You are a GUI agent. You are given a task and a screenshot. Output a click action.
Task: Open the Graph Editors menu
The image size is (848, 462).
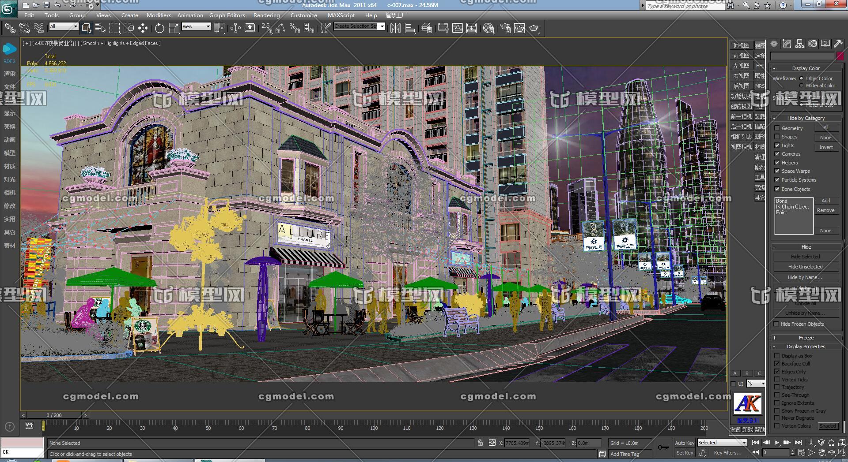[x=227, y=15]
